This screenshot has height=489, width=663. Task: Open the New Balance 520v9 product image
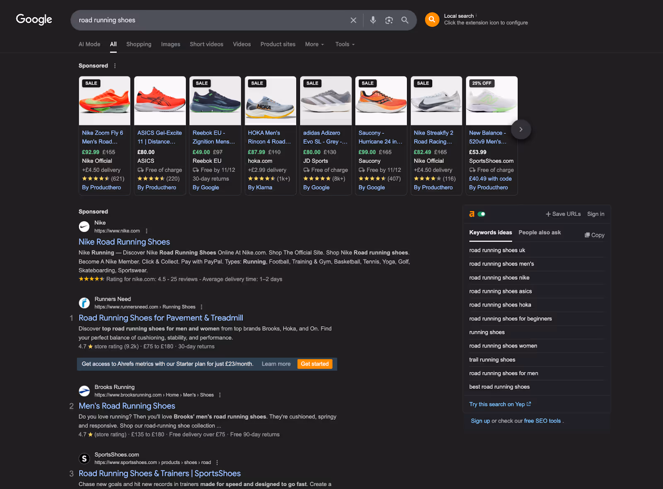492,101
